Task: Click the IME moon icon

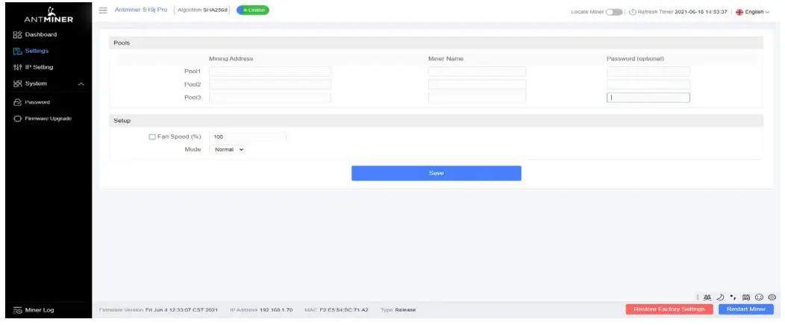Action: (x=720, y=297)
